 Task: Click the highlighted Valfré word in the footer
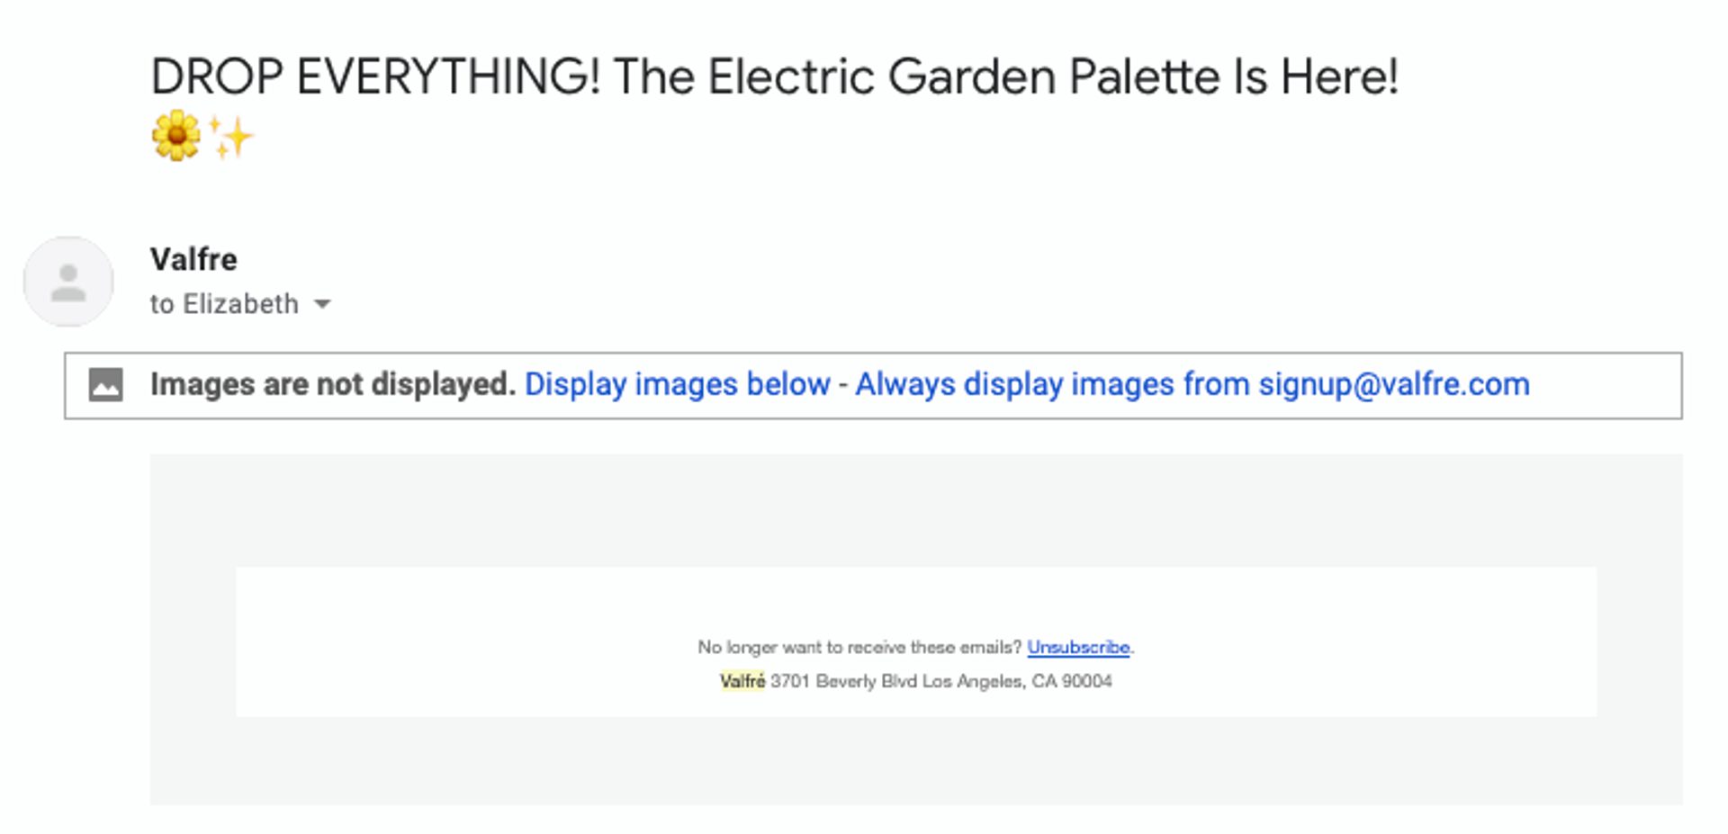[742, 681]
